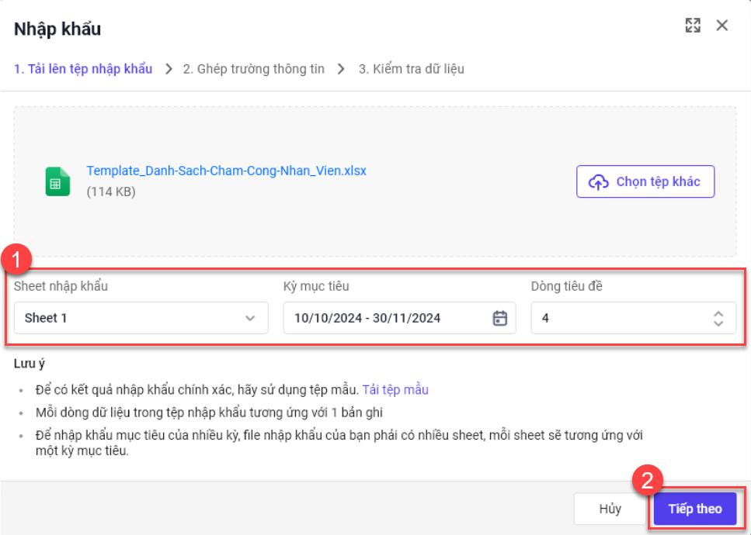This screenshot has width=751, height=535.
Task: Expand the import dialog to full screen
Action: pyautogui.click(x=693, y=26)
